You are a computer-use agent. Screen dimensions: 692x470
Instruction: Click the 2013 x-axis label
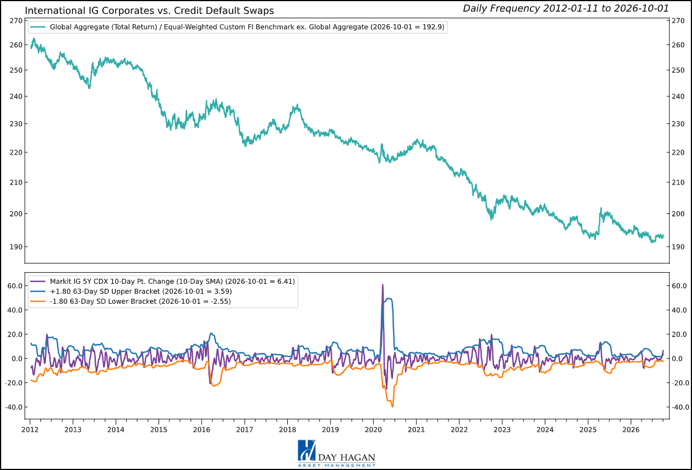(x=73, y=430)
